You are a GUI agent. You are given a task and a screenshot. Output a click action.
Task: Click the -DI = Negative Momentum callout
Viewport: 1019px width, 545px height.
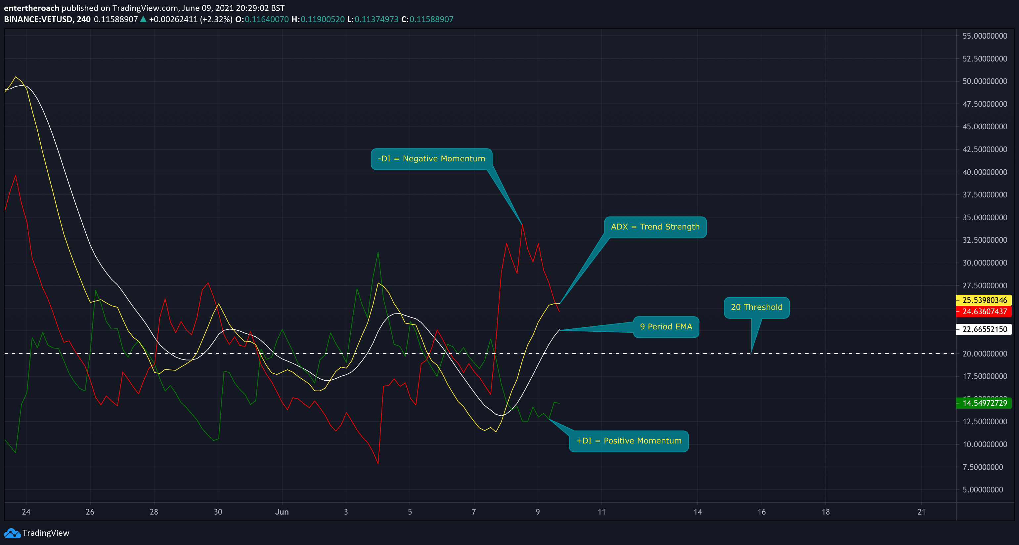tap(431, 159)
